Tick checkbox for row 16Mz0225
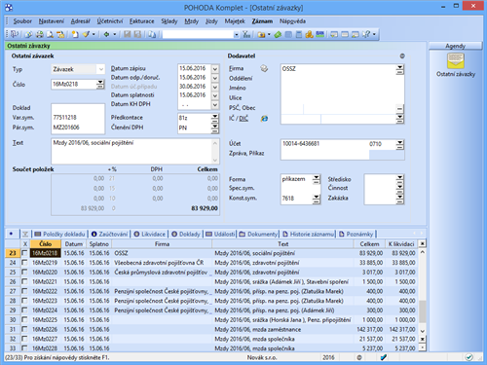The width and height of the screenshot is (487, 365). (x=24, y=319)
